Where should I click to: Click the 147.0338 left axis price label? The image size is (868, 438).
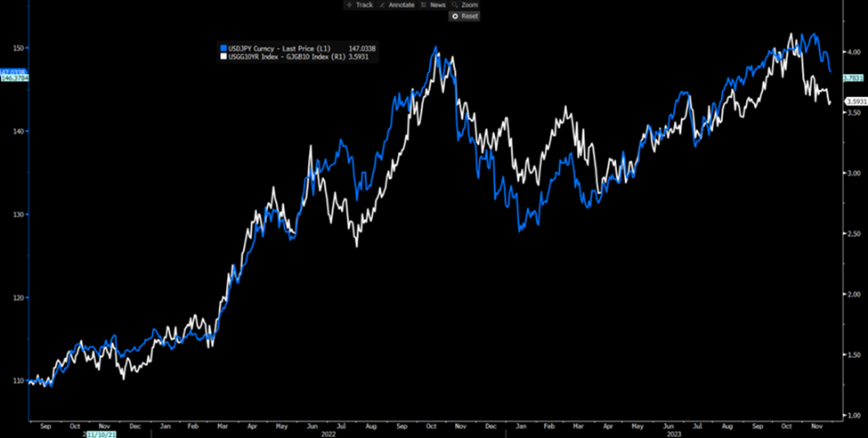(x=13, y=71)
